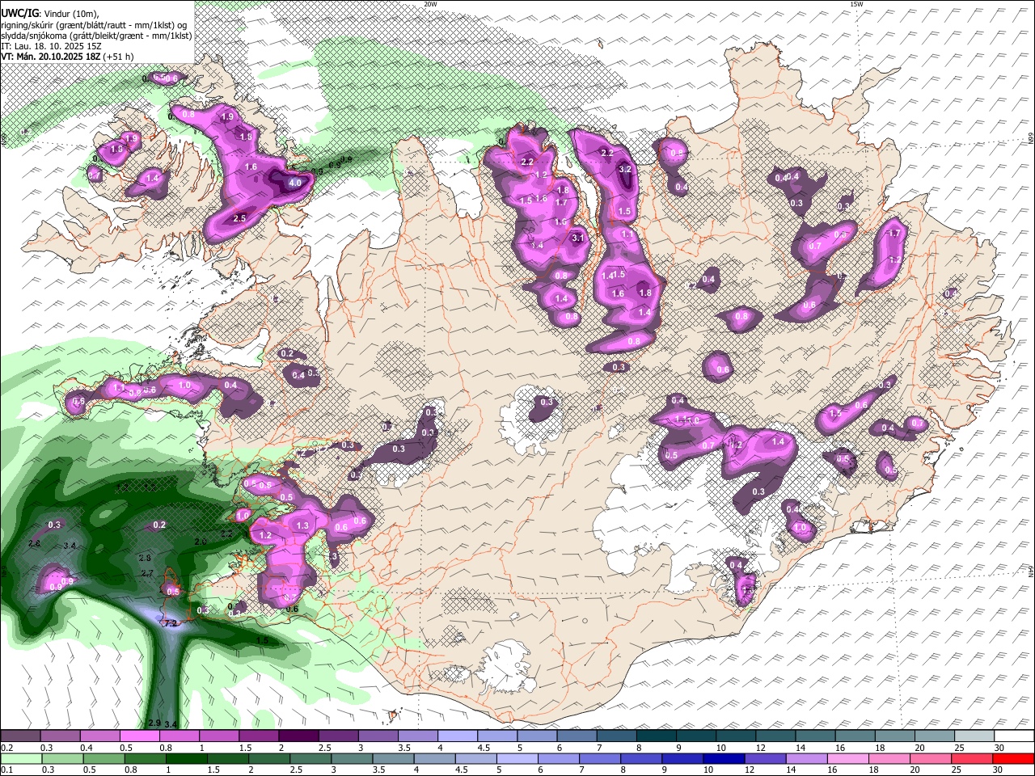Click the bright magenta snow swatch between 0.5 and 0.8
This screenshot has width=1035, height=776.
(139, 736)
